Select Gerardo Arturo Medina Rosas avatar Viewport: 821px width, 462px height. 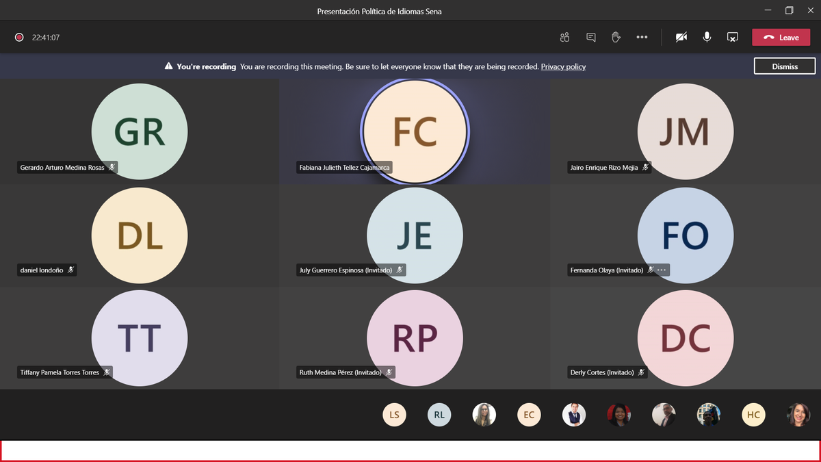pos(140,131)
